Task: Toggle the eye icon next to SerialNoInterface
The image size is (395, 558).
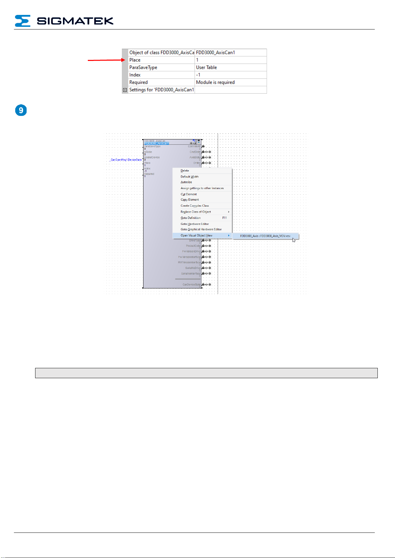Action: pyautogui.click(x=206, y=274)
